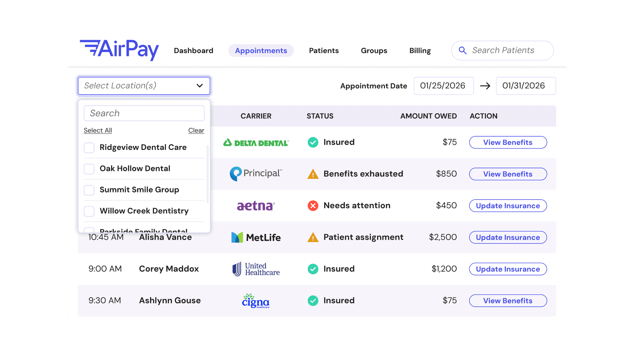
Task: Check the Summit Smile Group checkbox
Action: pos(89,190)
